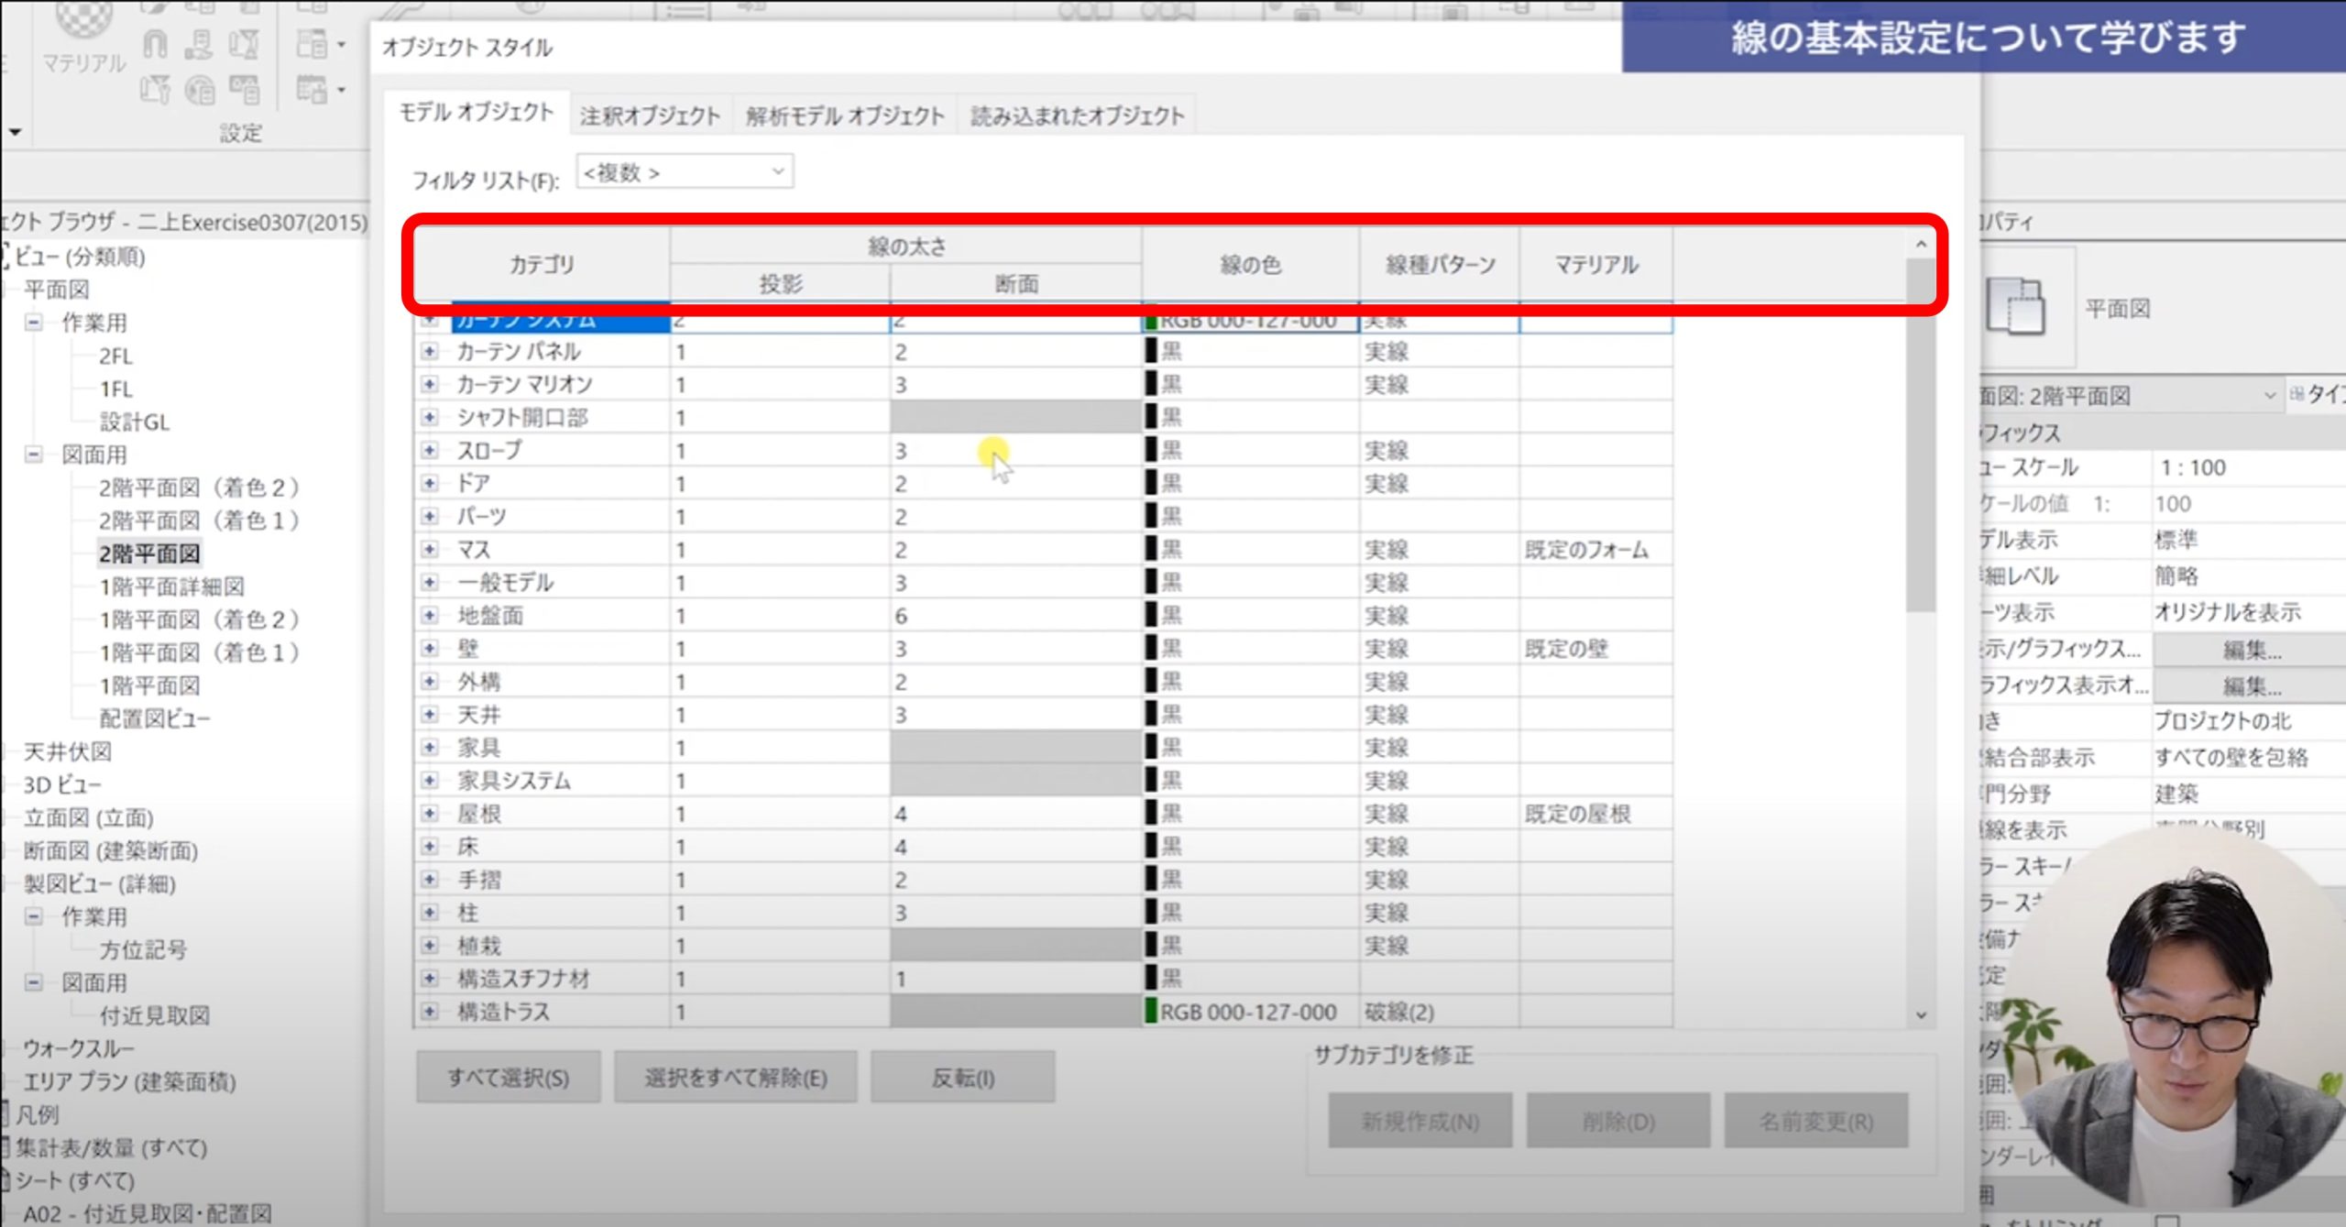Image resolution: width=2346 pixels, height=1227 pixels.
Task: Click green RGB 000-127-000 swatch for 構造トラス
Action: pos(1151,1012)
